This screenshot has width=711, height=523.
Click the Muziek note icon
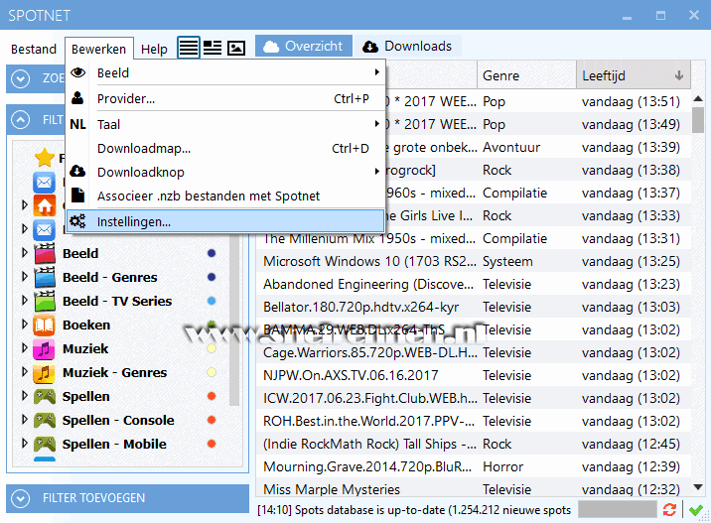point(45,348)
